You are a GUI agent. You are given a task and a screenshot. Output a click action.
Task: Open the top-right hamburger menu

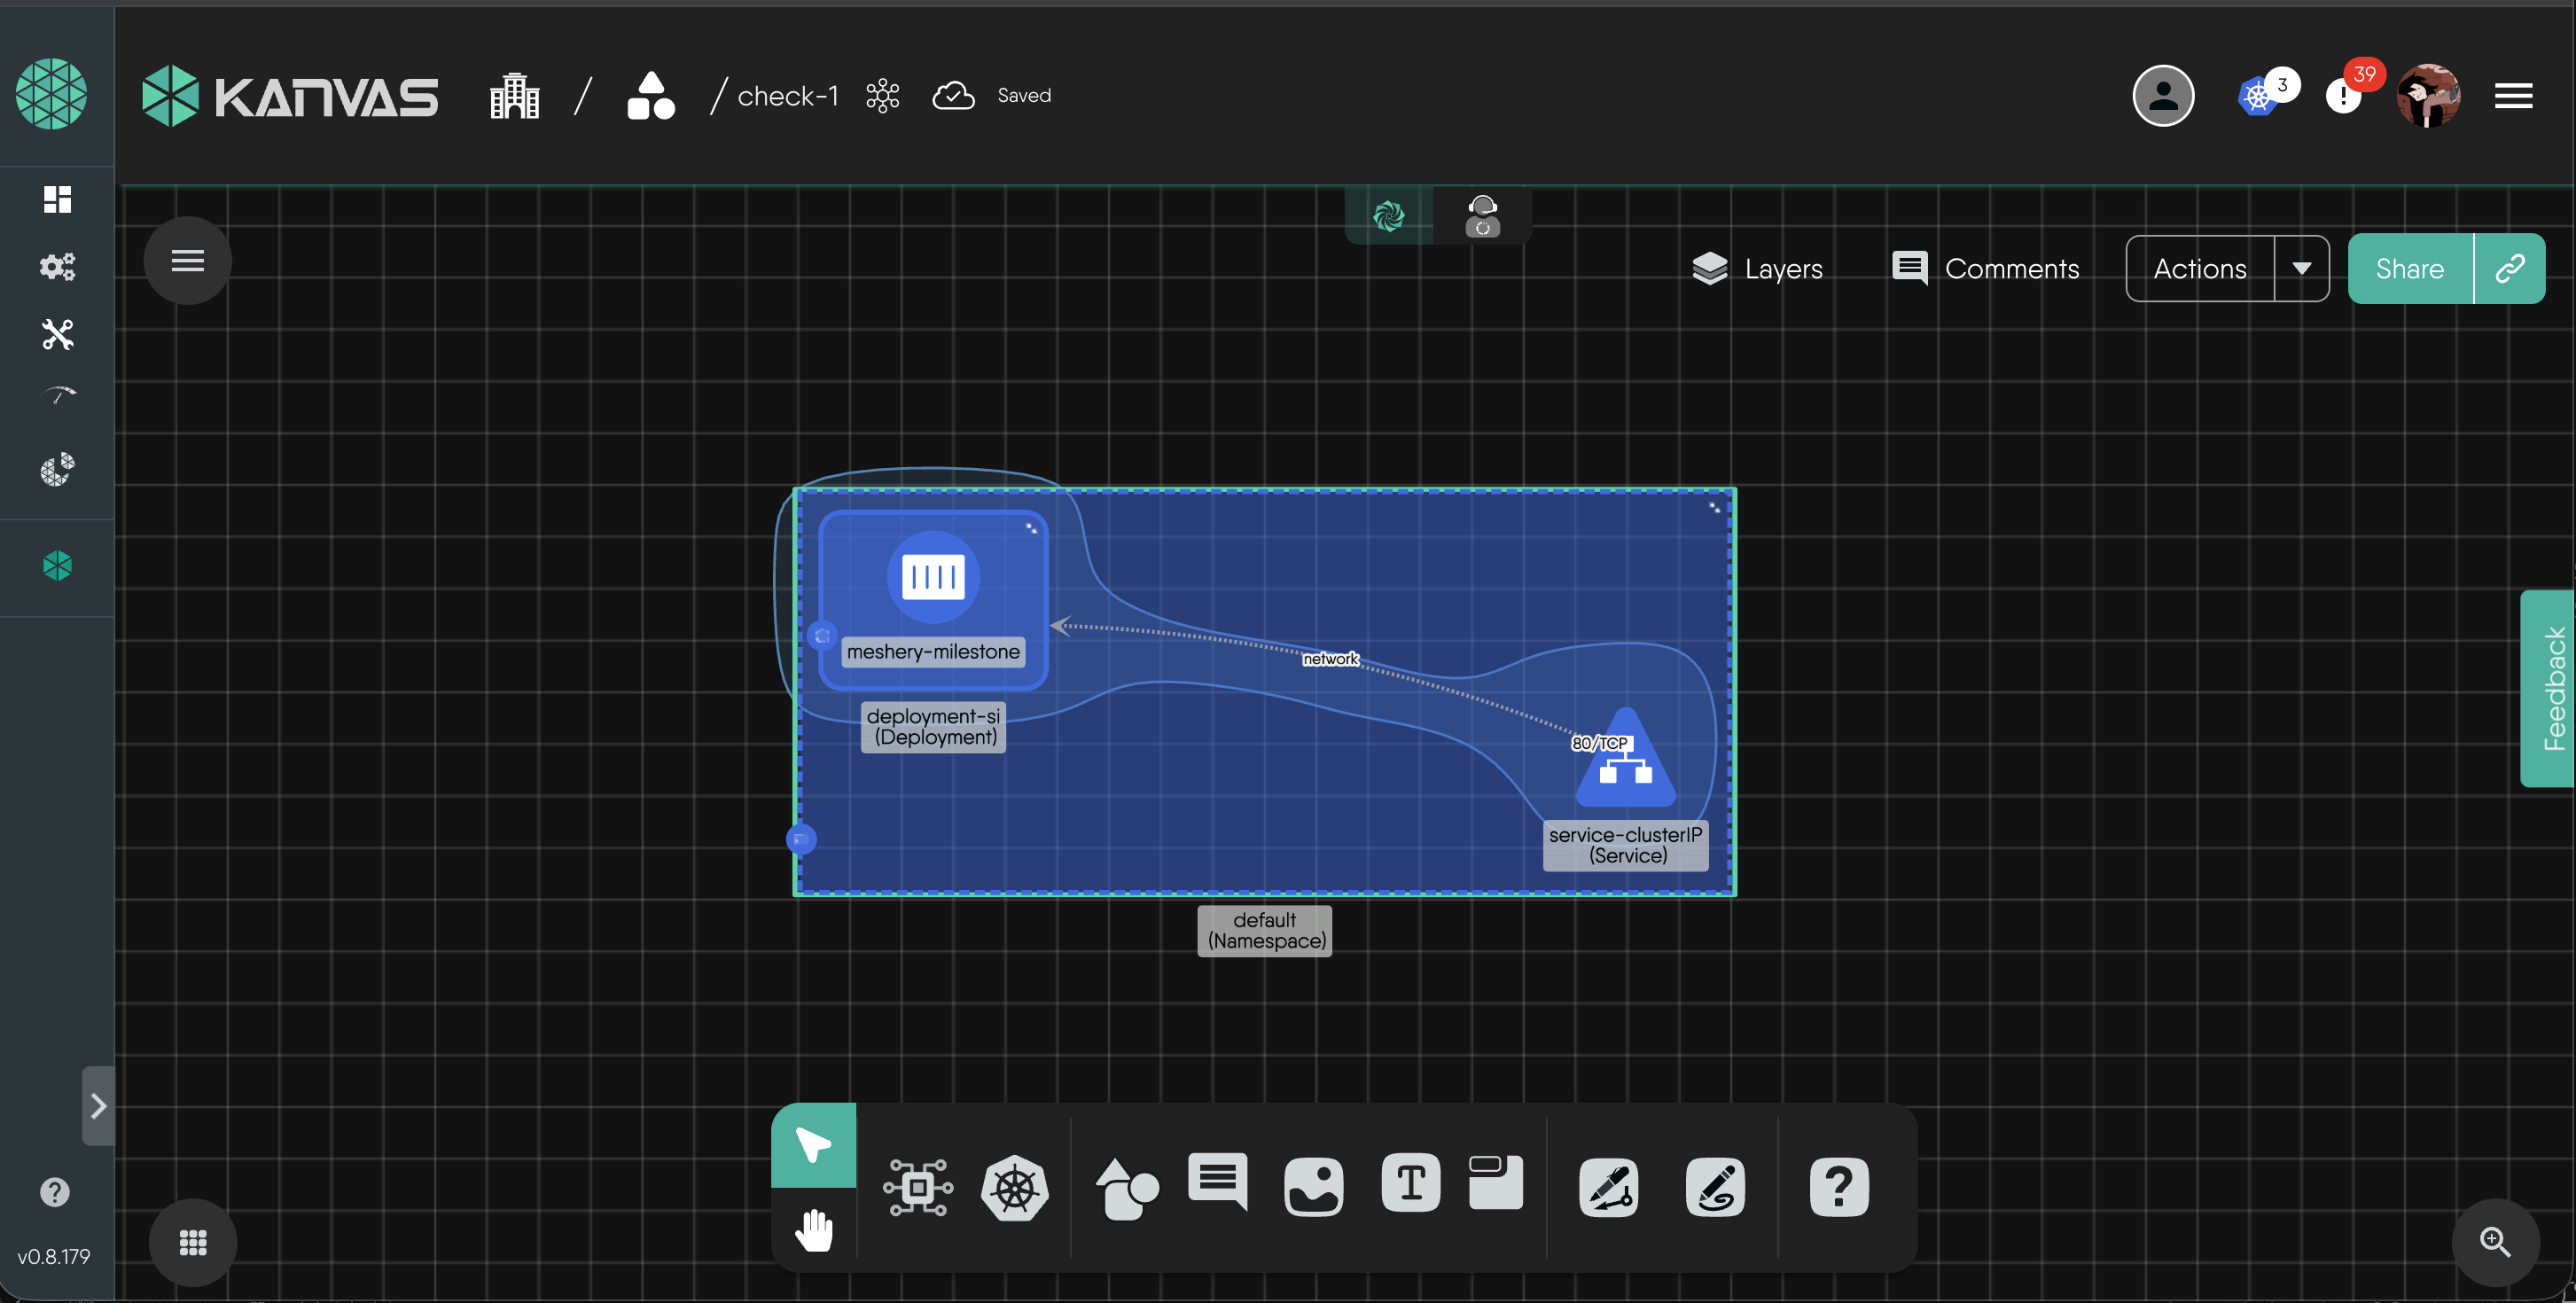pyautogui.click(x=2513, y=96)
